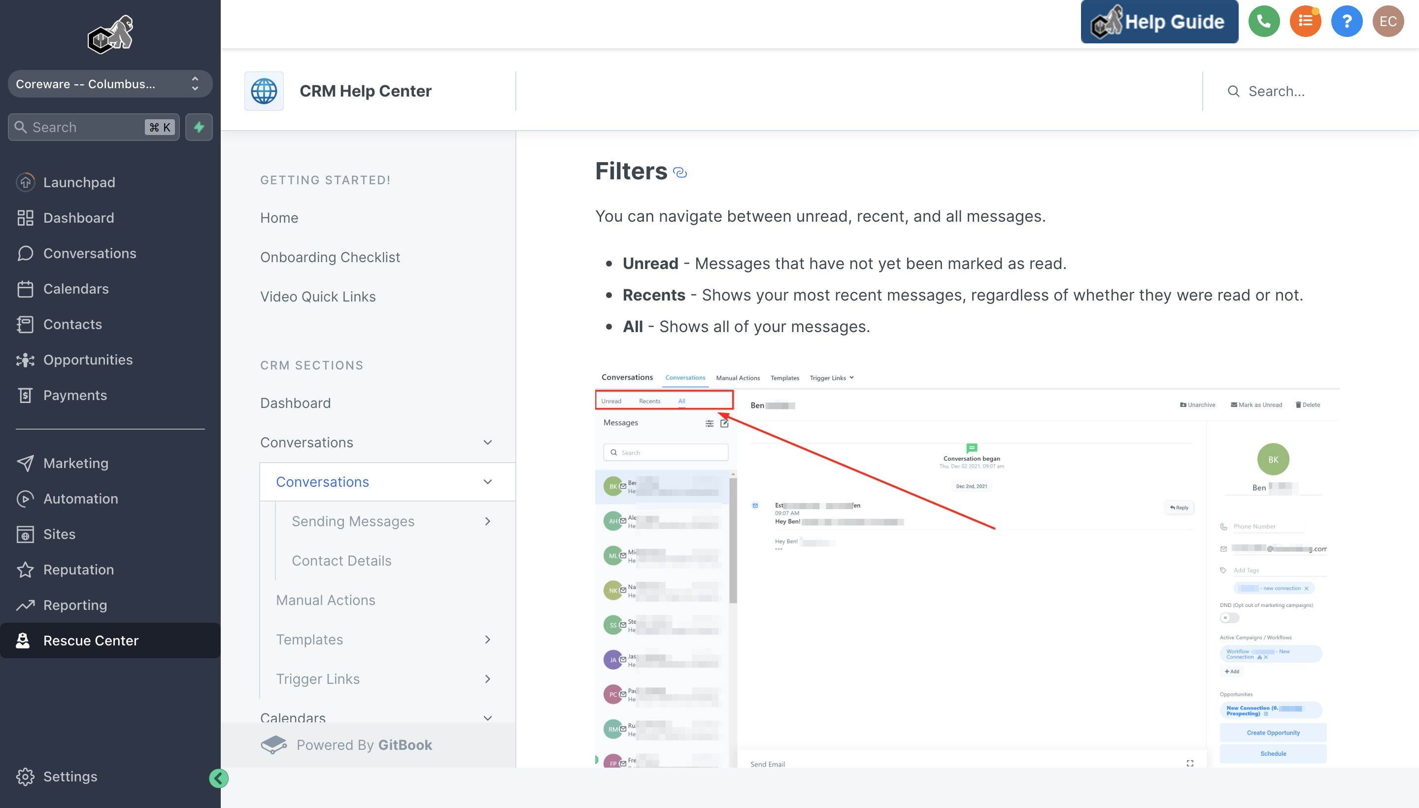This screenshot has height=808, width=1419.
Task: Open the Launchpad menu item
Action: [110, 182]
